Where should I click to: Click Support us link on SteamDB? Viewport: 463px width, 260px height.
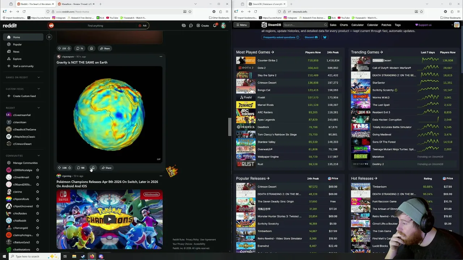pyautogui.click(x=423, y=25)
